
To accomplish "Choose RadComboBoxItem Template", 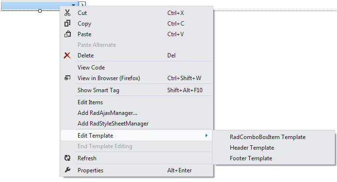I will [x=268, y=137].
